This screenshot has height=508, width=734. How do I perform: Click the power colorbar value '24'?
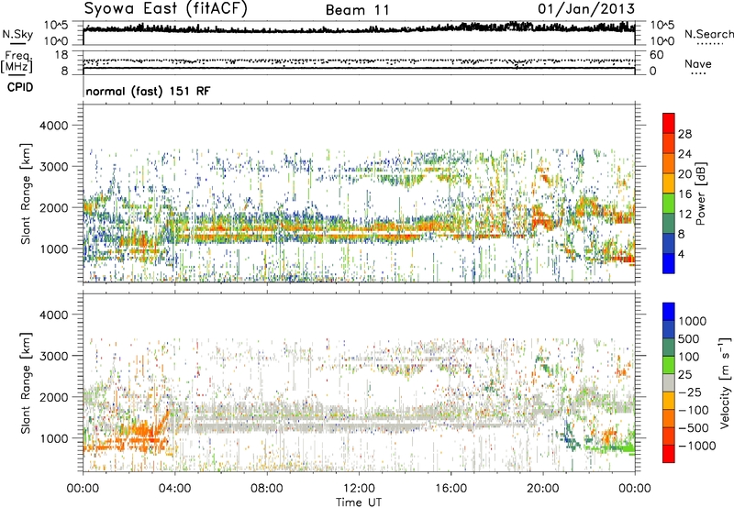(684, 154)
